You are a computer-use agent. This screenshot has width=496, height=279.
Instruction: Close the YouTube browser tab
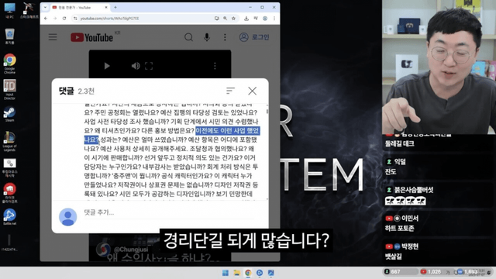tap(106, 7)
